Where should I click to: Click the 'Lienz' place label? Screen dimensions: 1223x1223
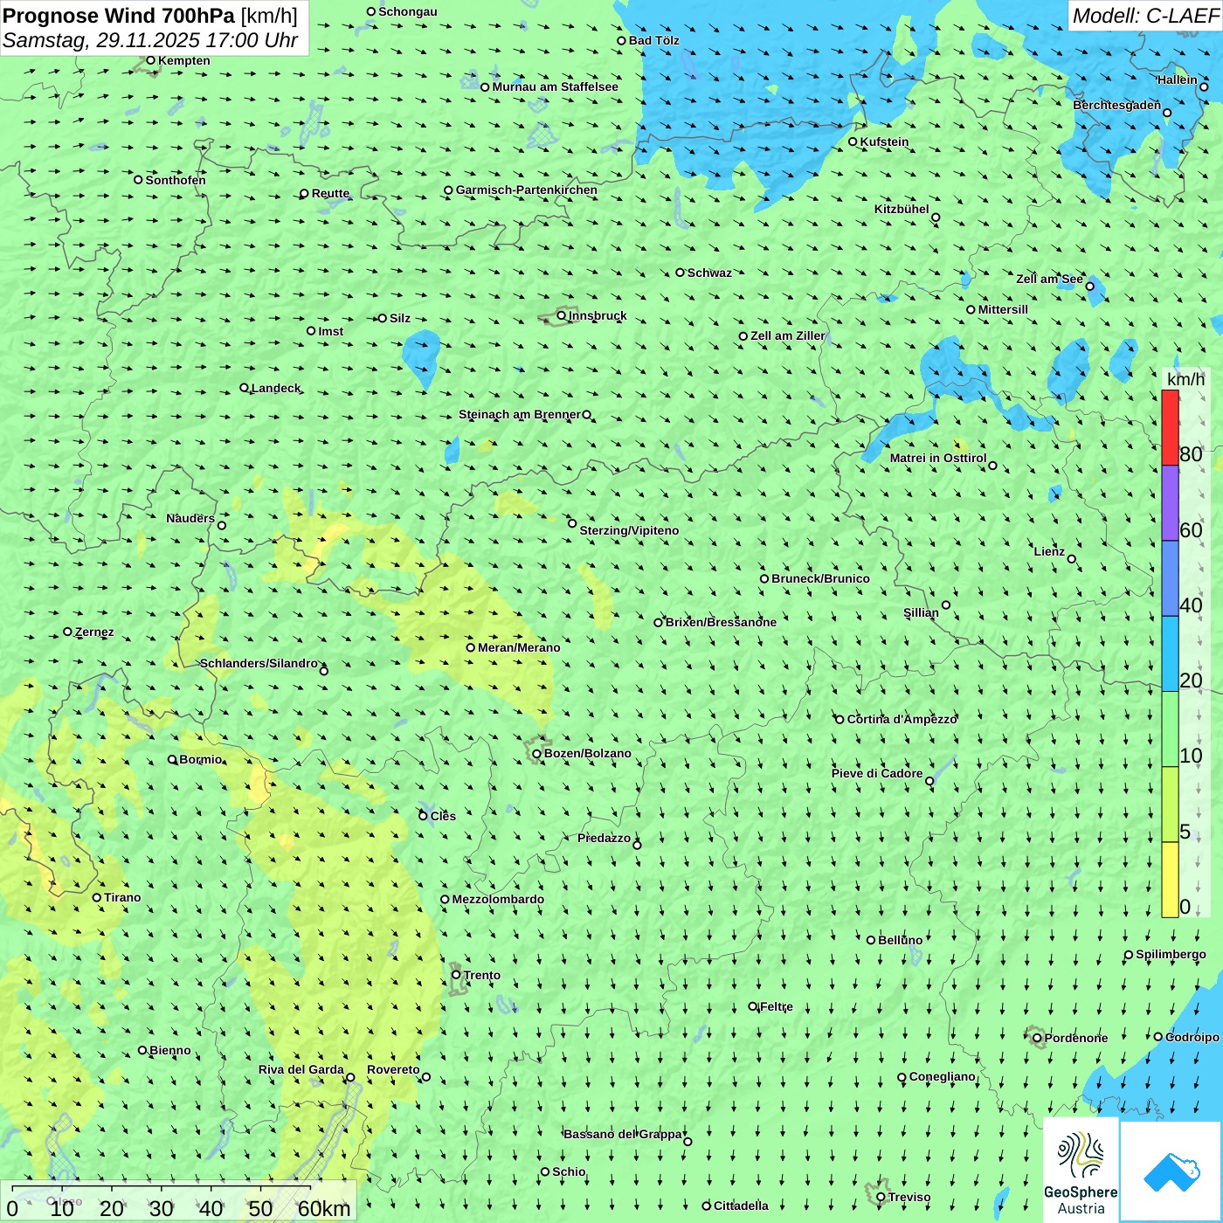point(1049,551)
